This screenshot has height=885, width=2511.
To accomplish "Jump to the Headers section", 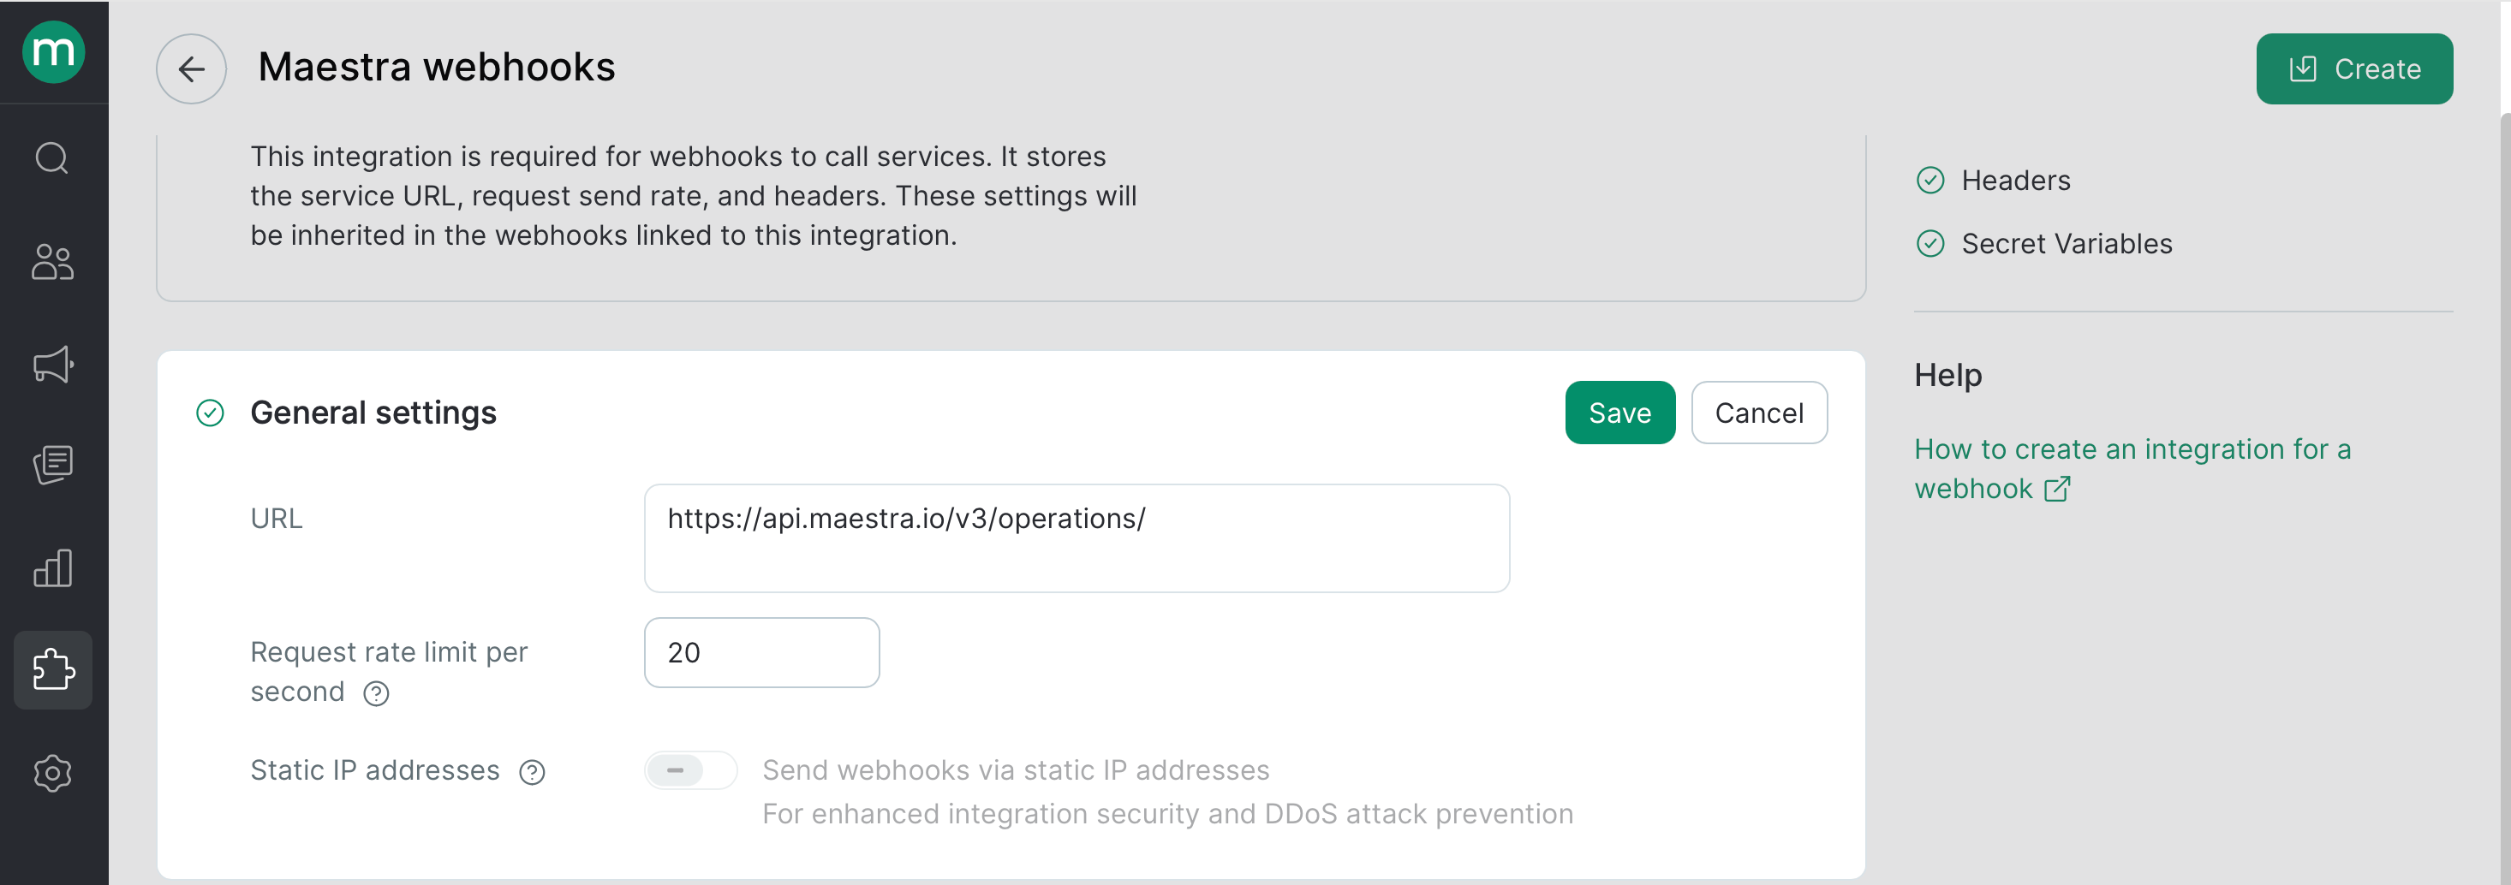I will [x=2015, y=181].
